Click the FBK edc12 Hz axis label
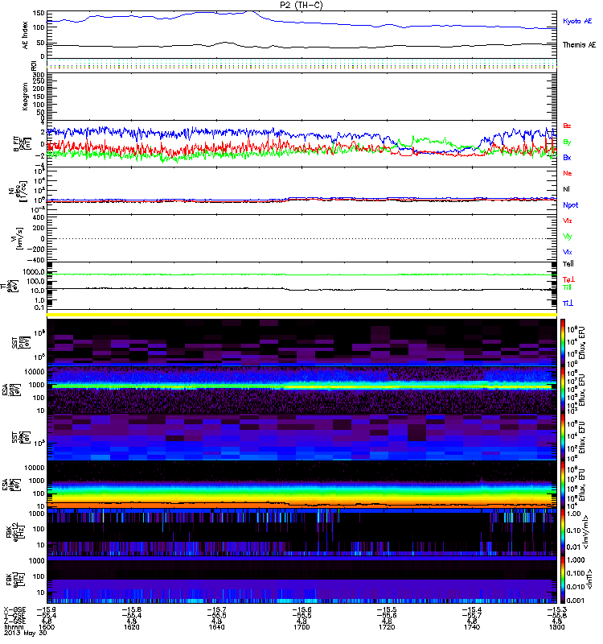Viewport: 603px width, 644px height. click(15, 533)
